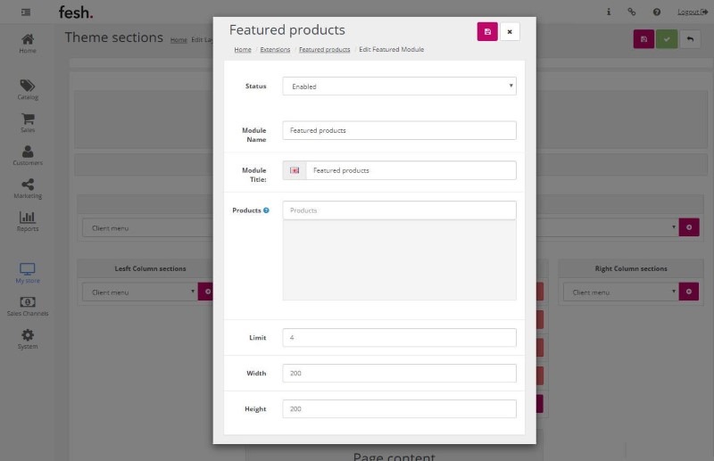Click the Limit input field

click(399, 338)
